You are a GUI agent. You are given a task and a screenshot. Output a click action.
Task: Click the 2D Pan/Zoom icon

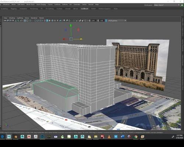point(18,21)
